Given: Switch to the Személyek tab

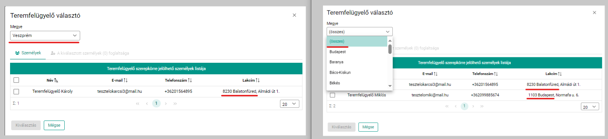Looking at the screenshot, I should tap(28, 53).
